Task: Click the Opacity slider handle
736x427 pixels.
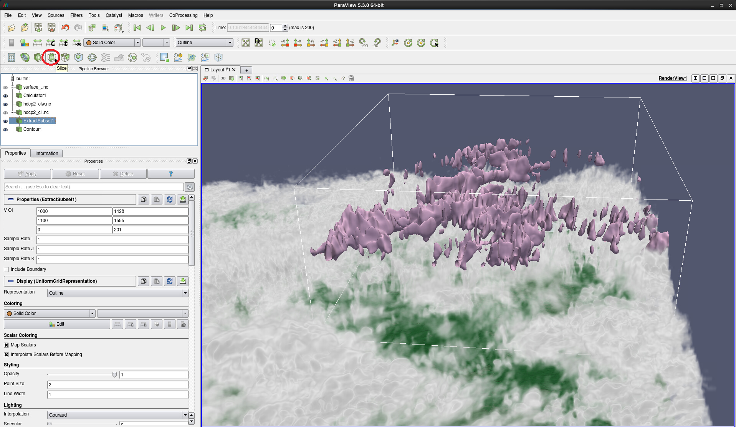Action: click(114, 374)
